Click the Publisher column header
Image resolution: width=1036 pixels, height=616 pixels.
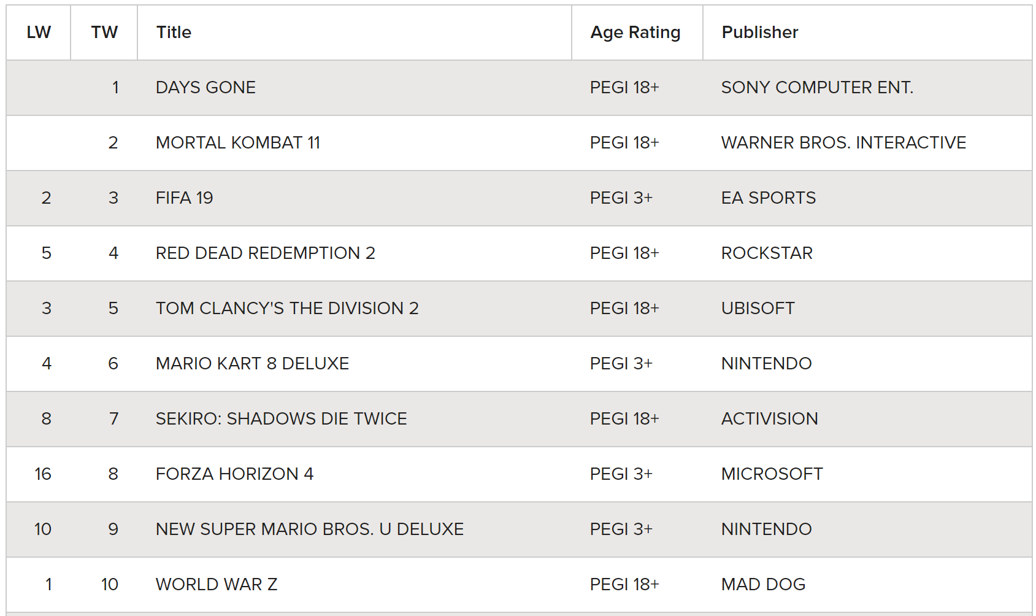tap(760, 33)
